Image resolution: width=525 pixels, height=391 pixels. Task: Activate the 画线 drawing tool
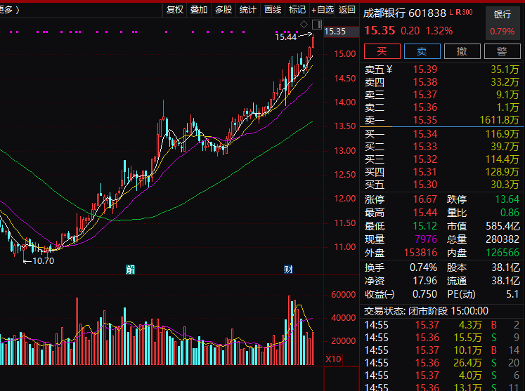coord(273,10)
